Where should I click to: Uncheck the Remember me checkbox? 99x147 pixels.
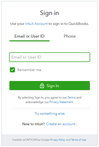[x=12, y=70]
